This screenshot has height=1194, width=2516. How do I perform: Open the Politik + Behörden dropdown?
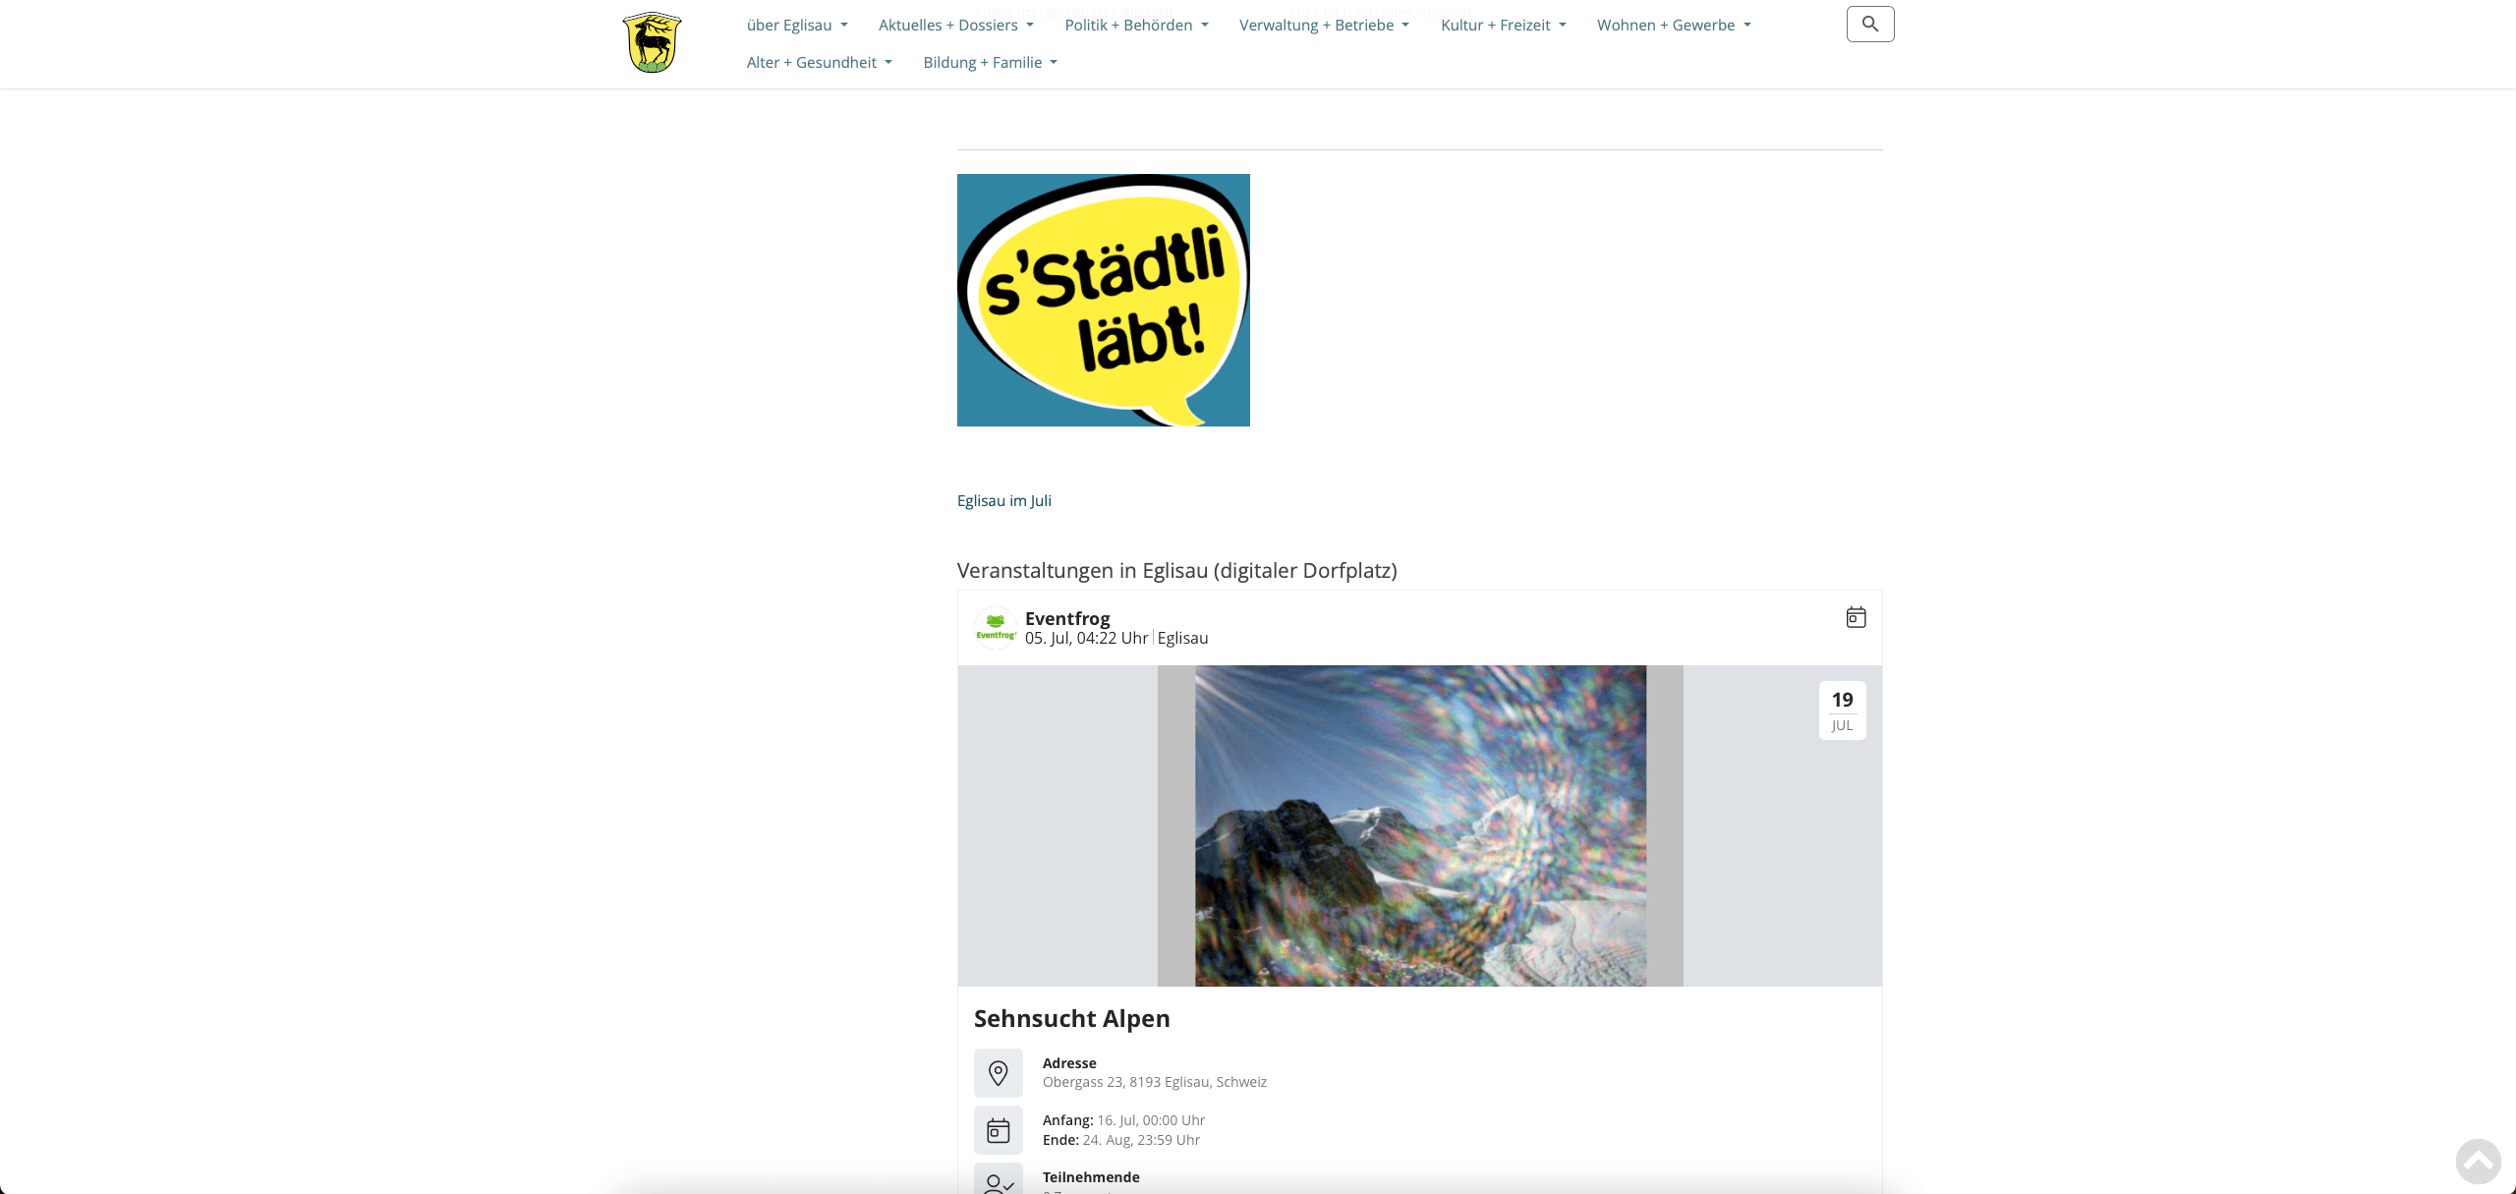click(x=1137, y=25)
